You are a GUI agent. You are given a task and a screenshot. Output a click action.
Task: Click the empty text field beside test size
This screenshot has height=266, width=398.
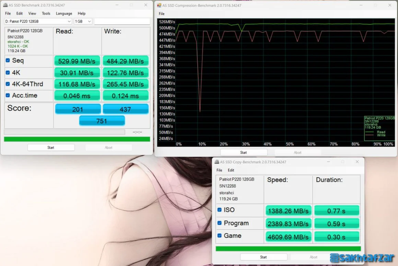122,21
